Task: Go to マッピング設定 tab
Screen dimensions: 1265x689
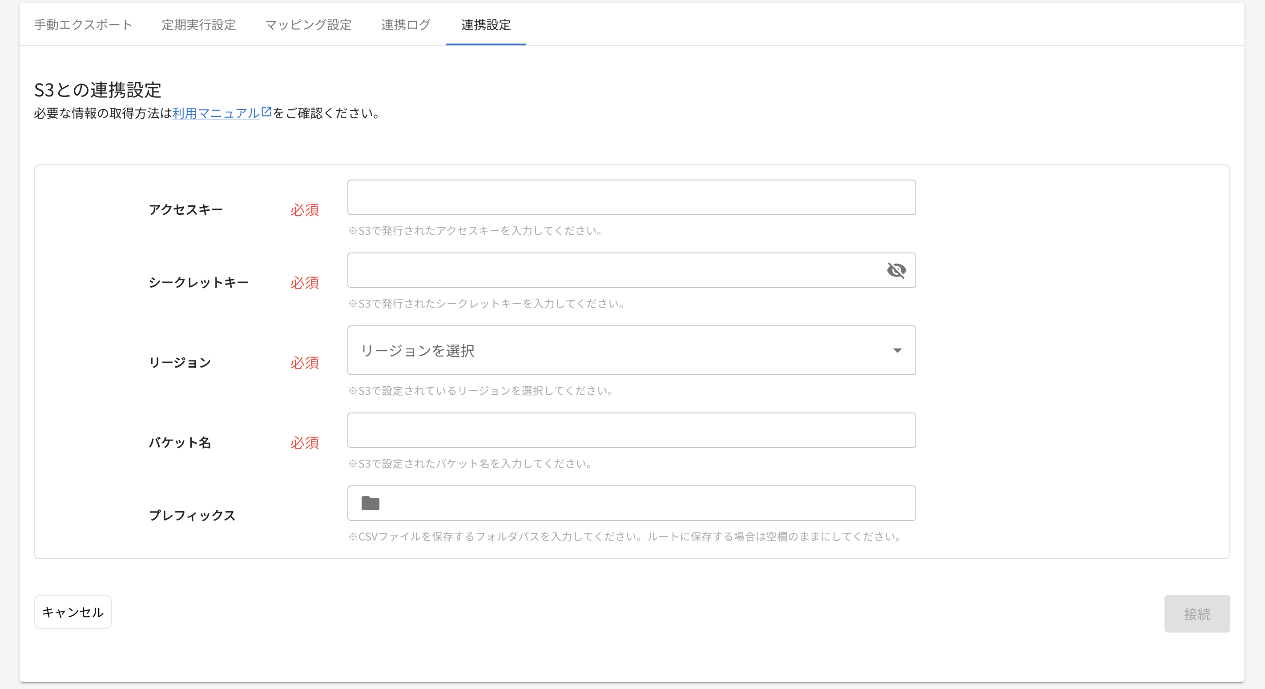Action: click(308, 24)
